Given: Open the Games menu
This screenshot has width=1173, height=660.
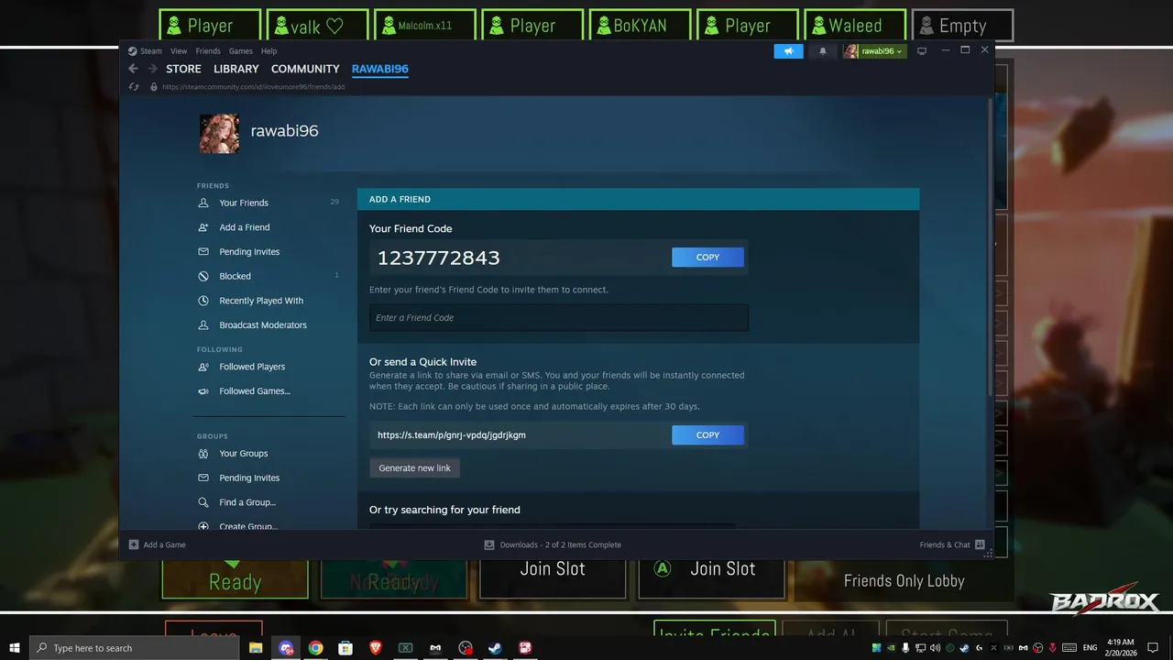Looking at the screenshot, I should pos(241,51).
